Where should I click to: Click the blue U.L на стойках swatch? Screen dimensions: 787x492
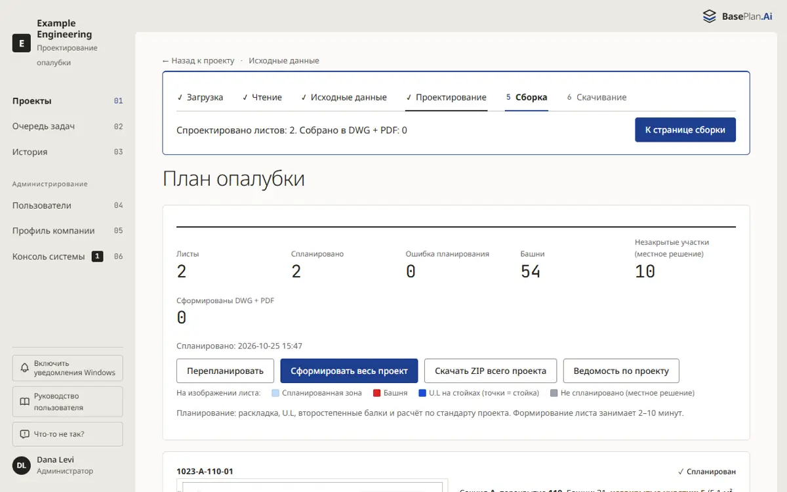point(422,393)
